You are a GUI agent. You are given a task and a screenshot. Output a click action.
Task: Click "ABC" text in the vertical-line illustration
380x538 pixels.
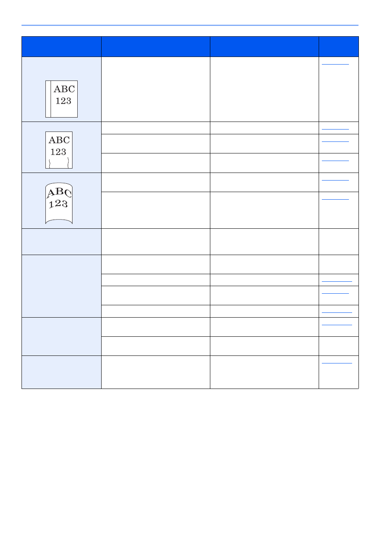(64, 89)
